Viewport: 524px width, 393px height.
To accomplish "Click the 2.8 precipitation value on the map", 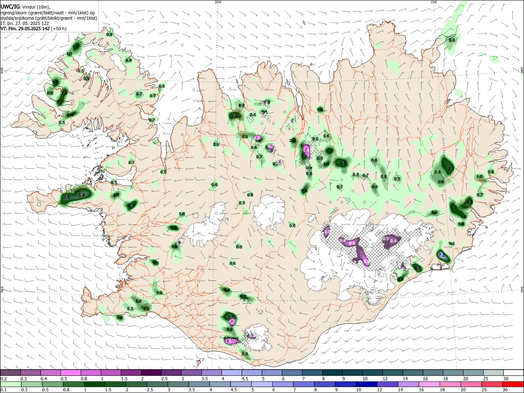I will click(x=235, y=116).
